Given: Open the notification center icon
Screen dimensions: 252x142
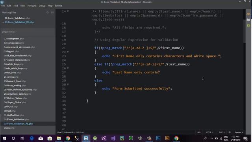Looking at the screenshot, I should (245, 138).
